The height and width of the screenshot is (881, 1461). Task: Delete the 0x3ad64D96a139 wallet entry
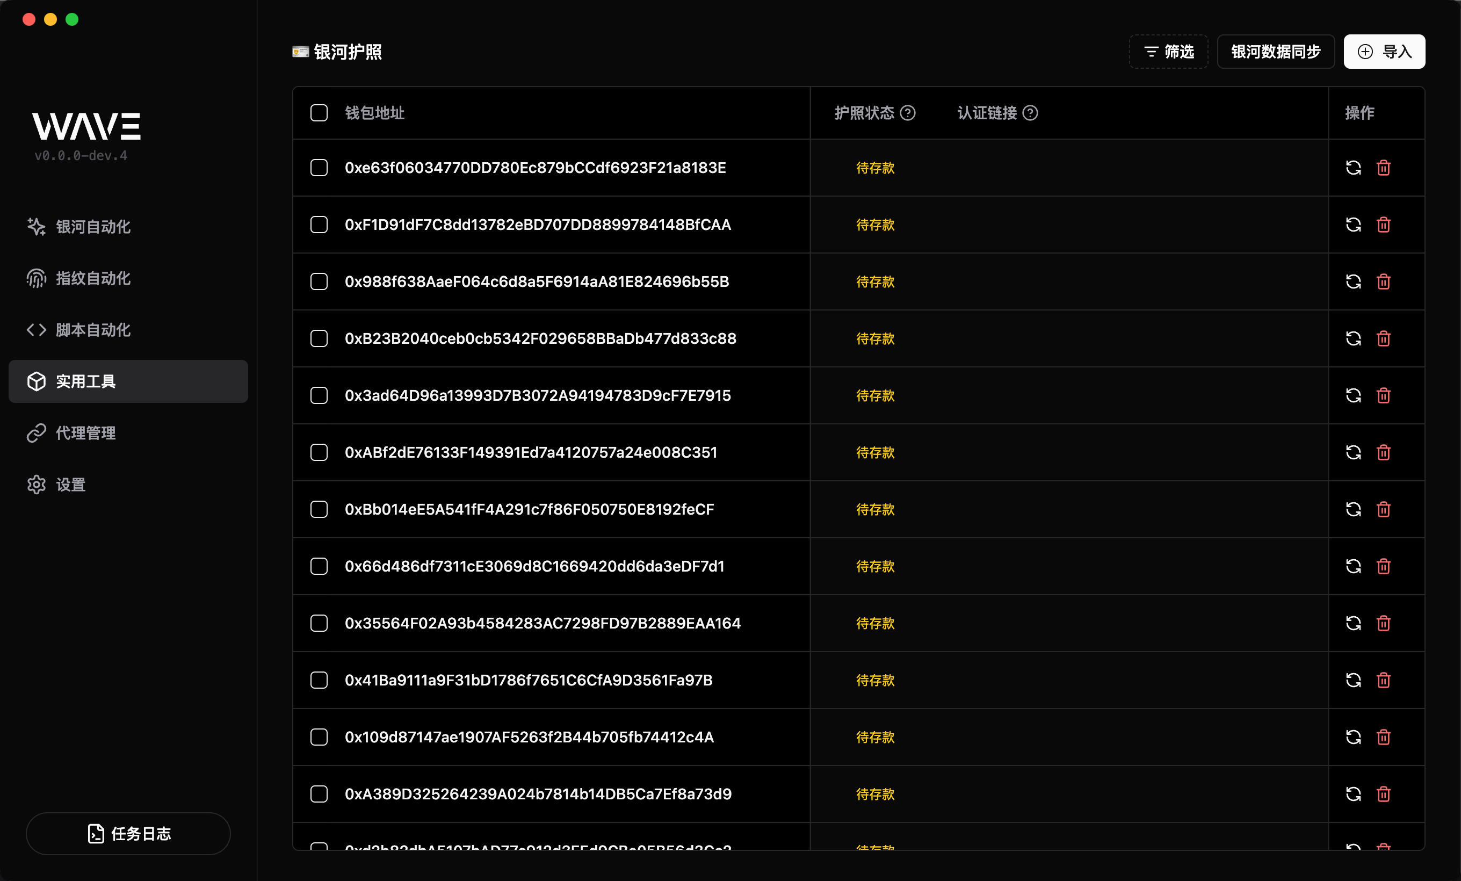1383,395
